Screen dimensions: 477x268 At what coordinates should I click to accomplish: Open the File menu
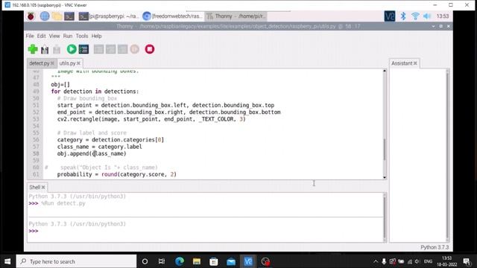(x=30, y=36)
